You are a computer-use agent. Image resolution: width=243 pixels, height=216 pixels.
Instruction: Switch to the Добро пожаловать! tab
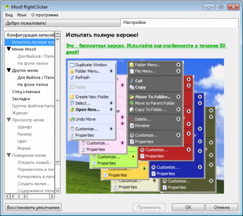(x=62, y=23)
